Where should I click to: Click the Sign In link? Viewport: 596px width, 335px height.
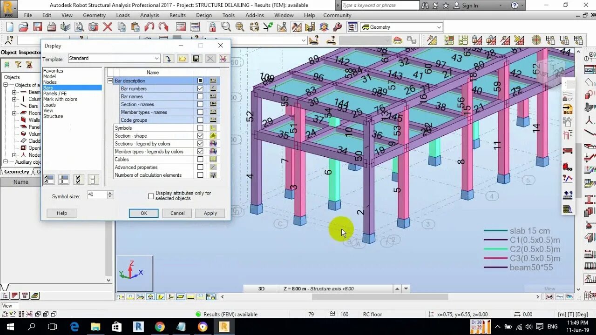(470, 6)
